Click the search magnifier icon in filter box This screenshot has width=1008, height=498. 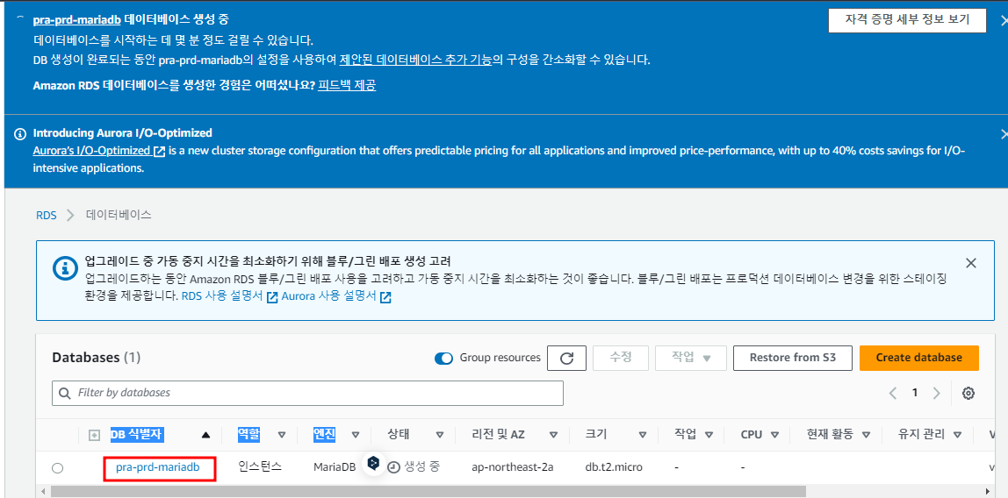[x=65, y=392]
